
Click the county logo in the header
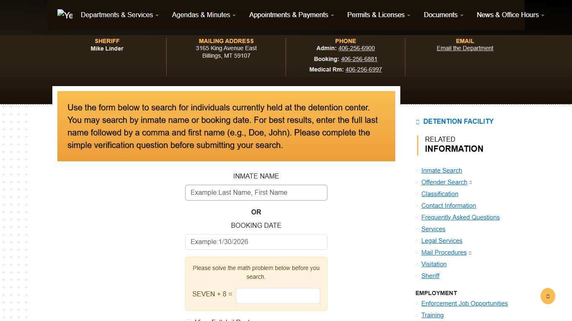coord(65,15)
